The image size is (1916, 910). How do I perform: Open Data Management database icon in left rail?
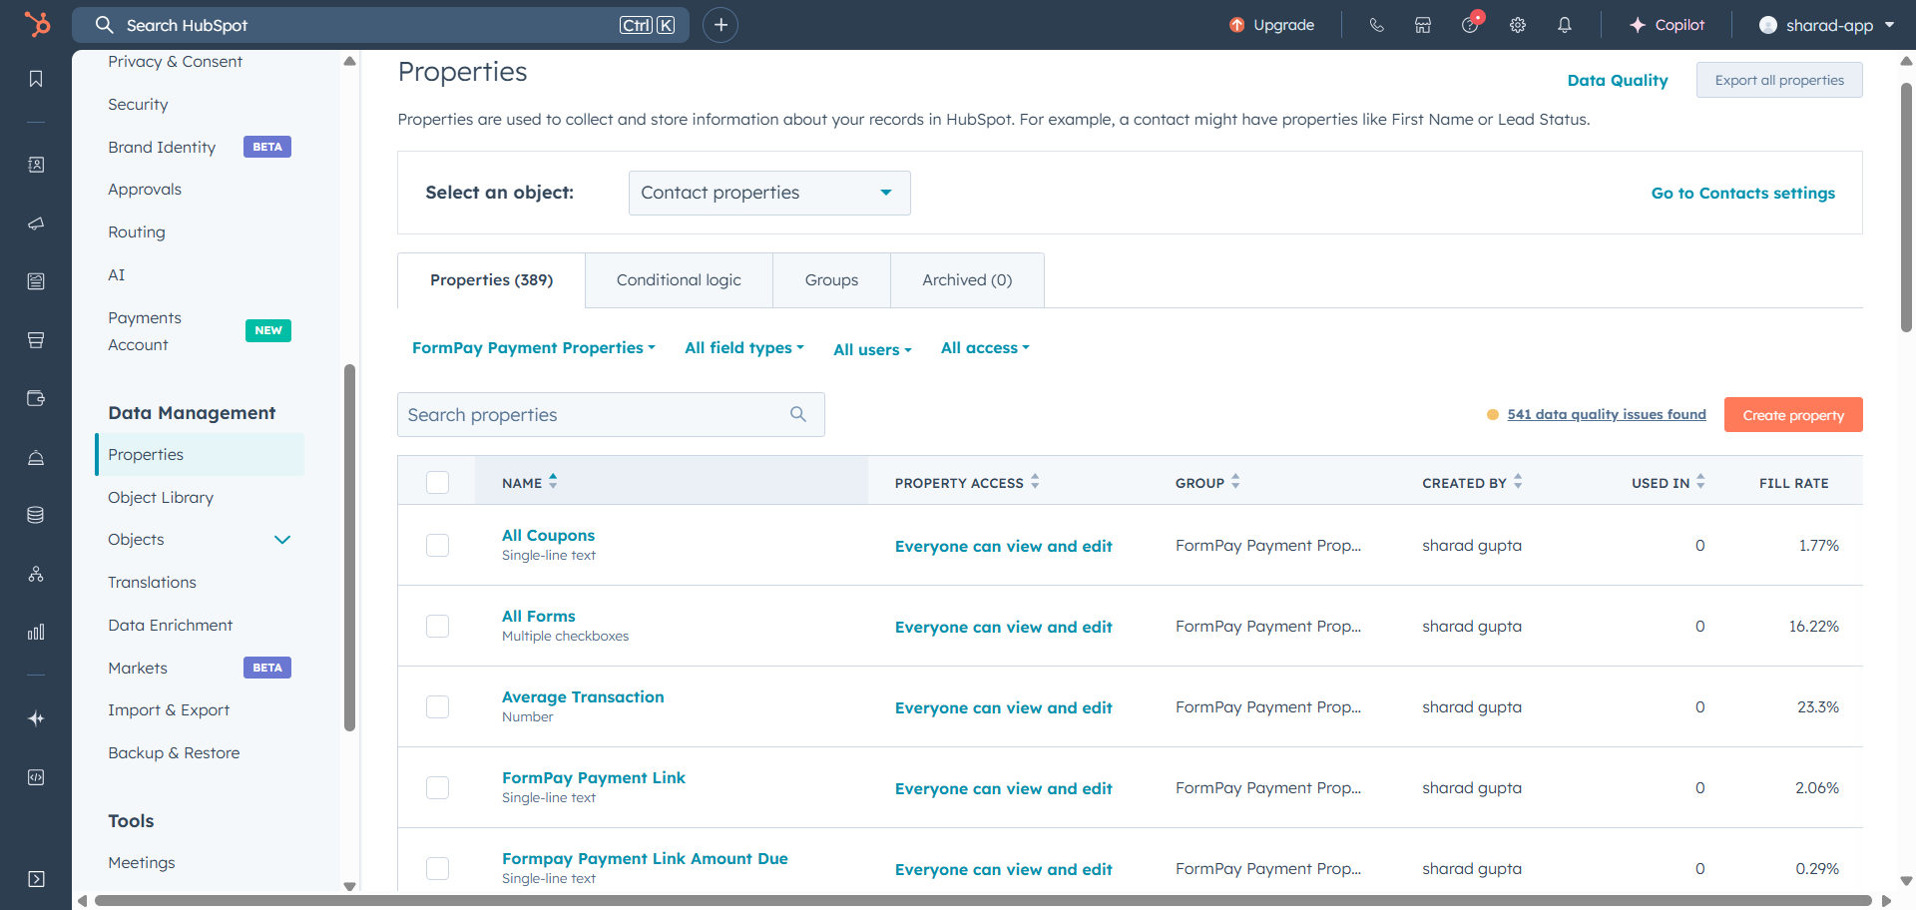[36, 515]
